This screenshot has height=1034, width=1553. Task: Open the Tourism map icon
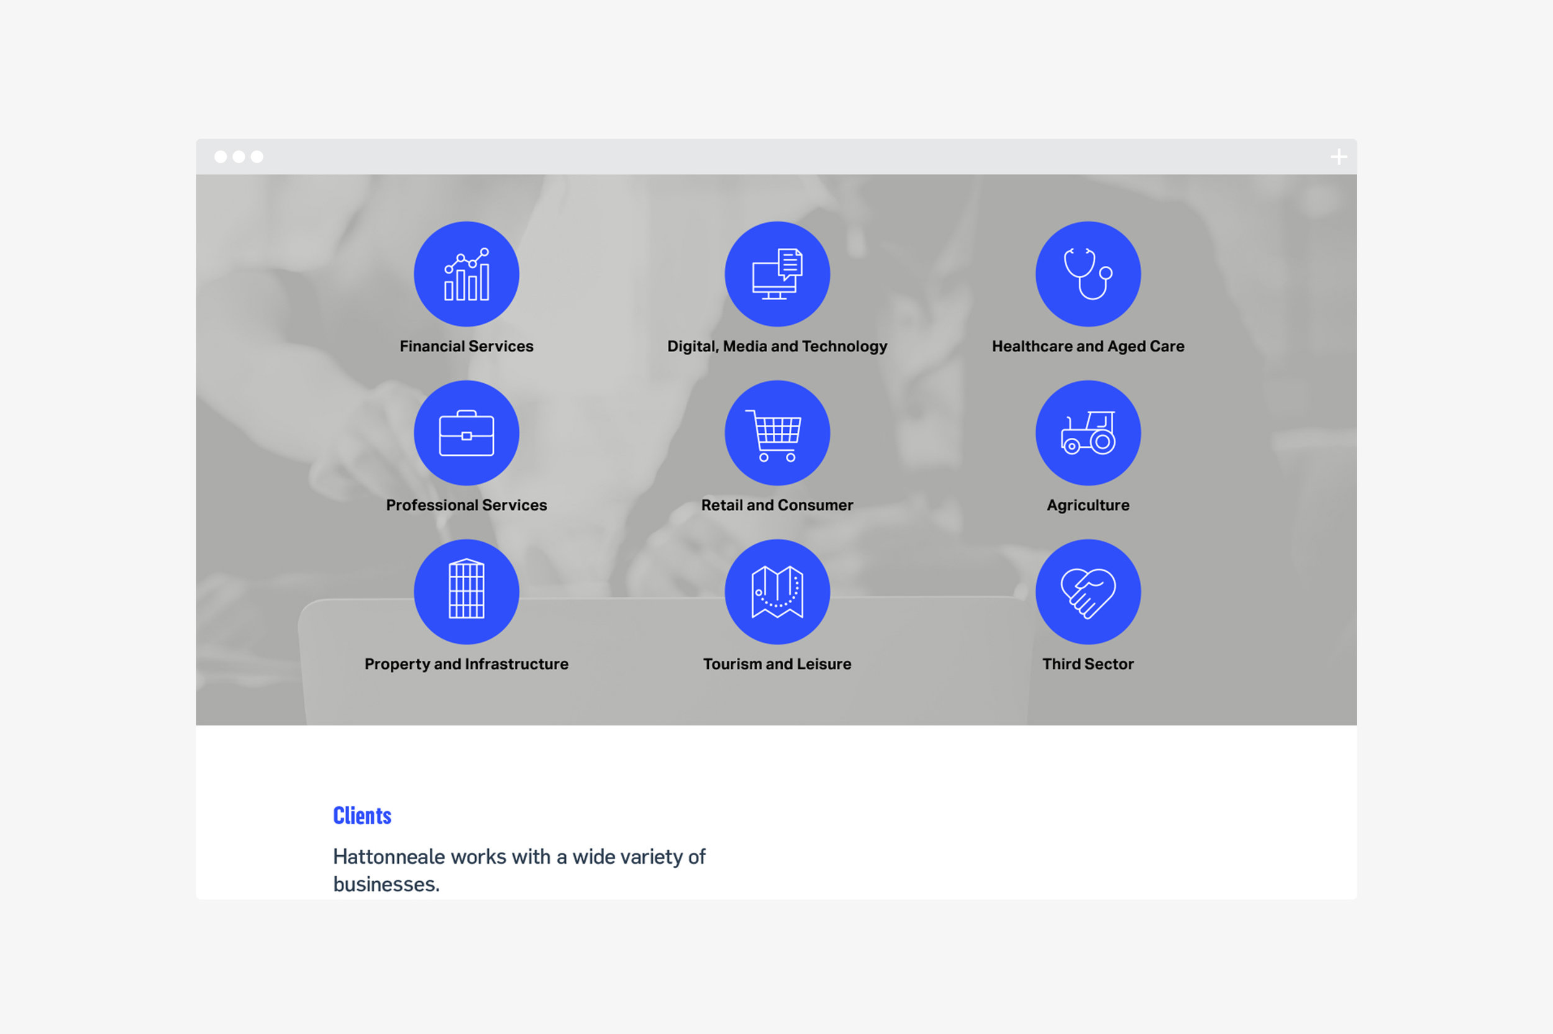(x=777, y=591)
